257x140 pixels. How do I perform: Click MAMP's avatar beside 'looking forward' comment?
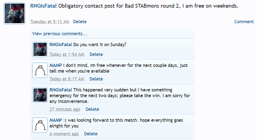40,125
